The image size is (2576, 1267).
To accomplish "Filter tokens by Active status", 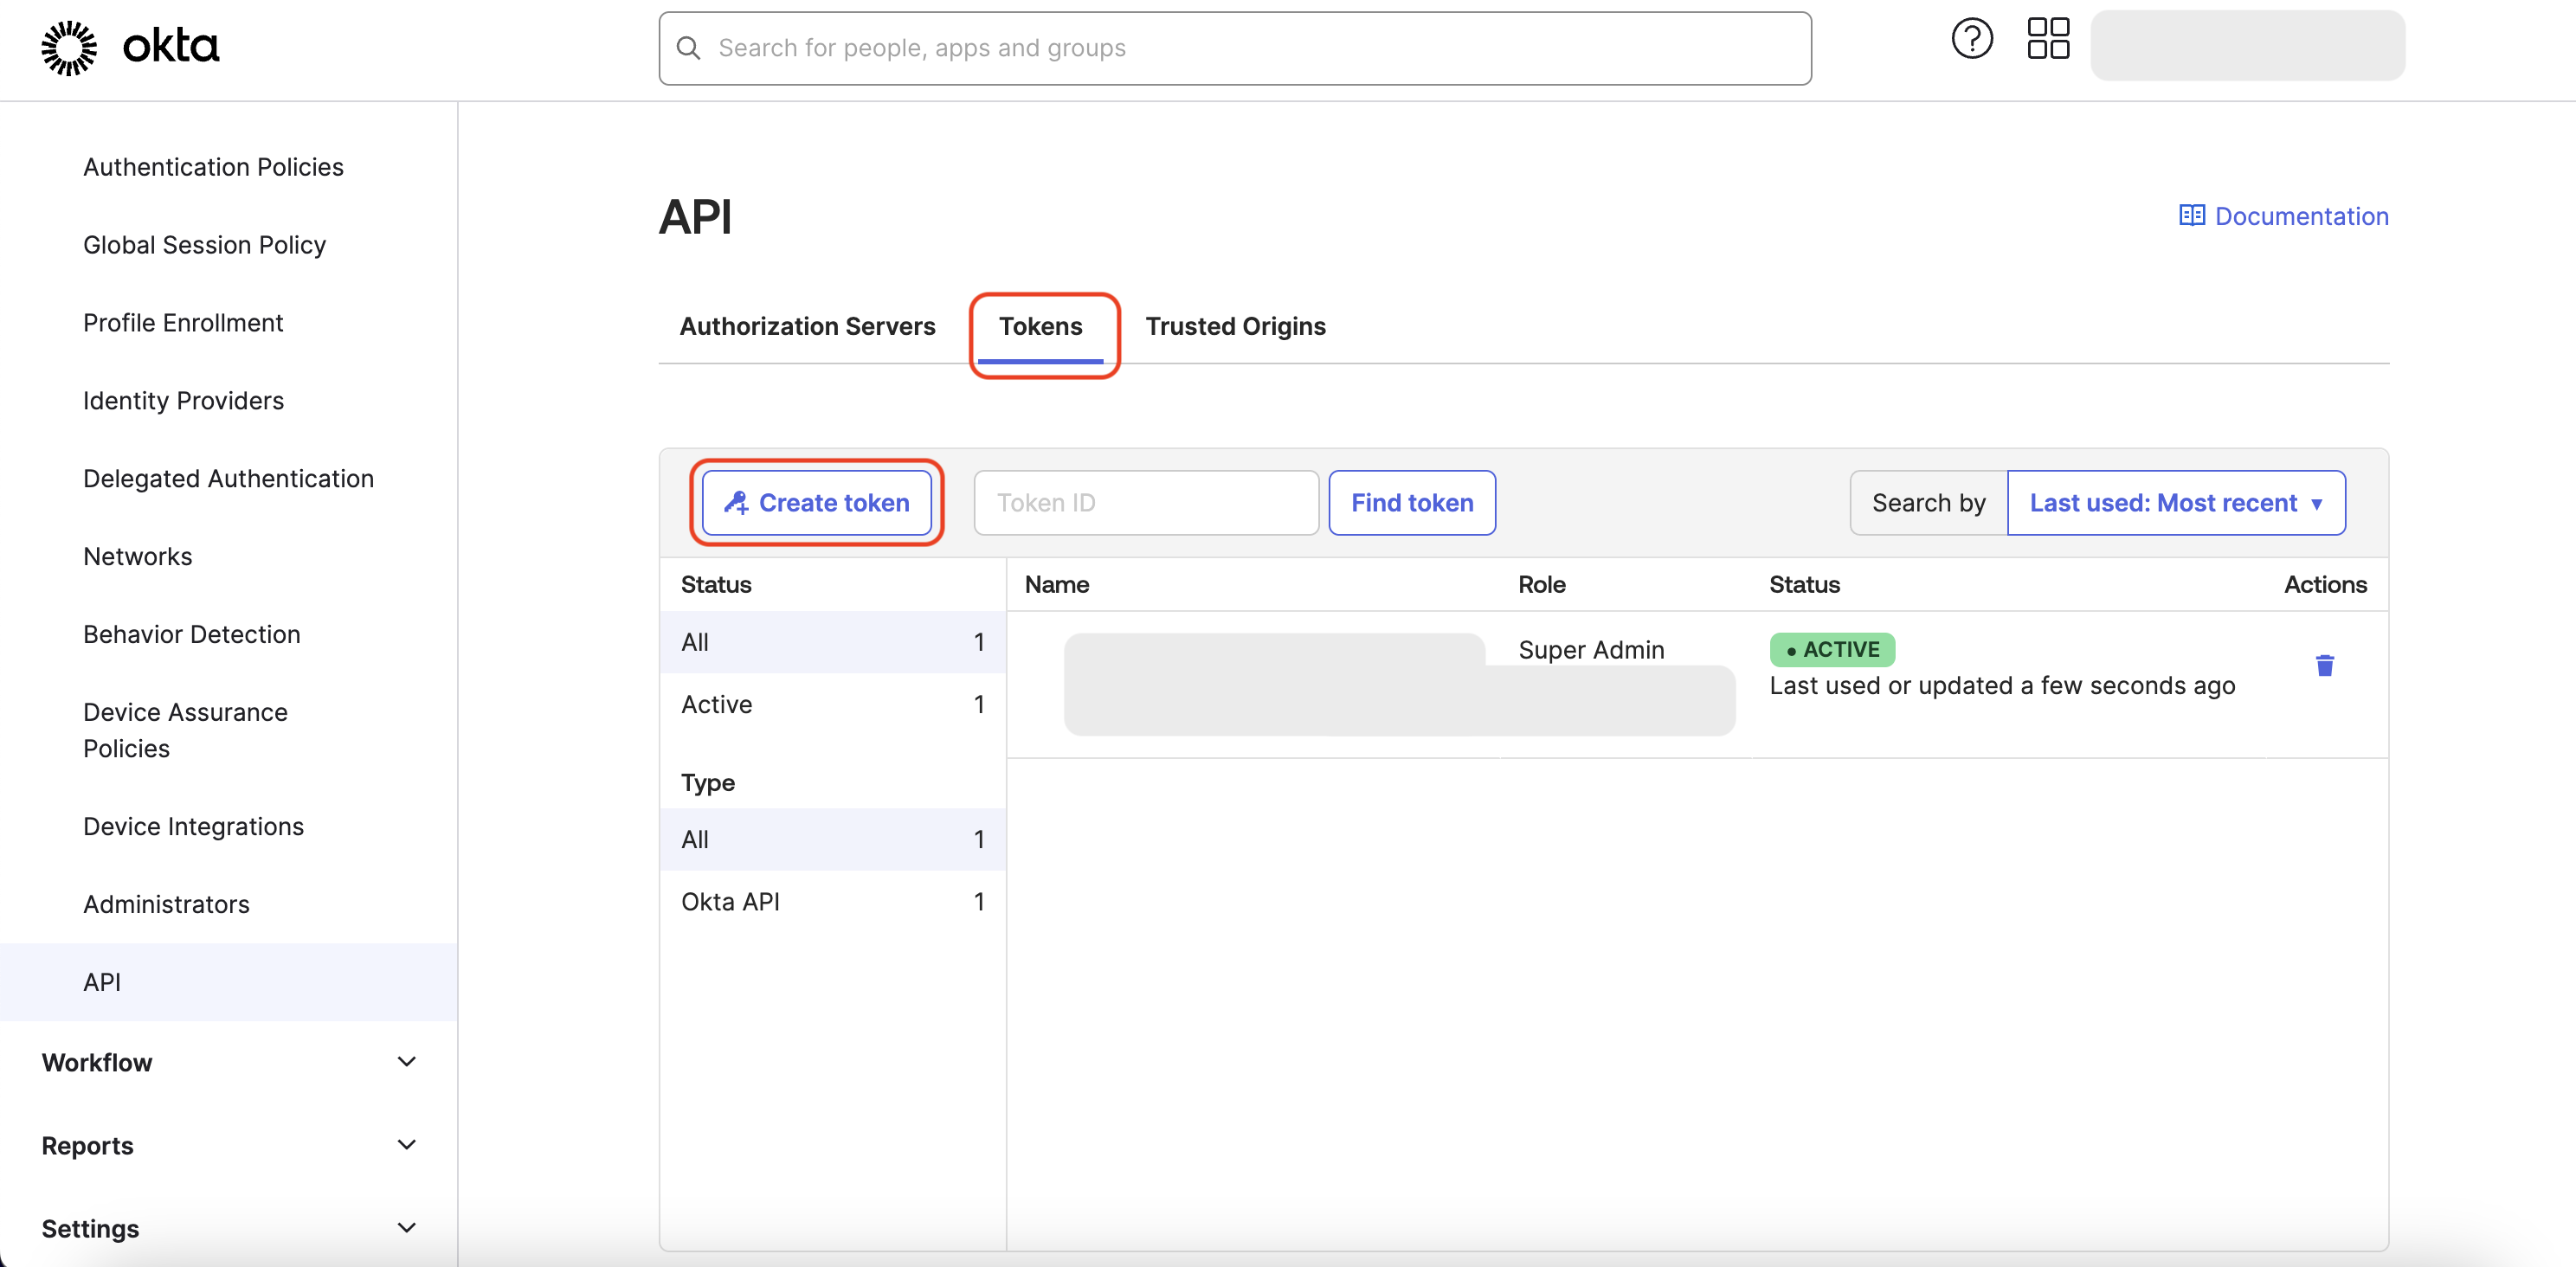I will click(833, 704).
